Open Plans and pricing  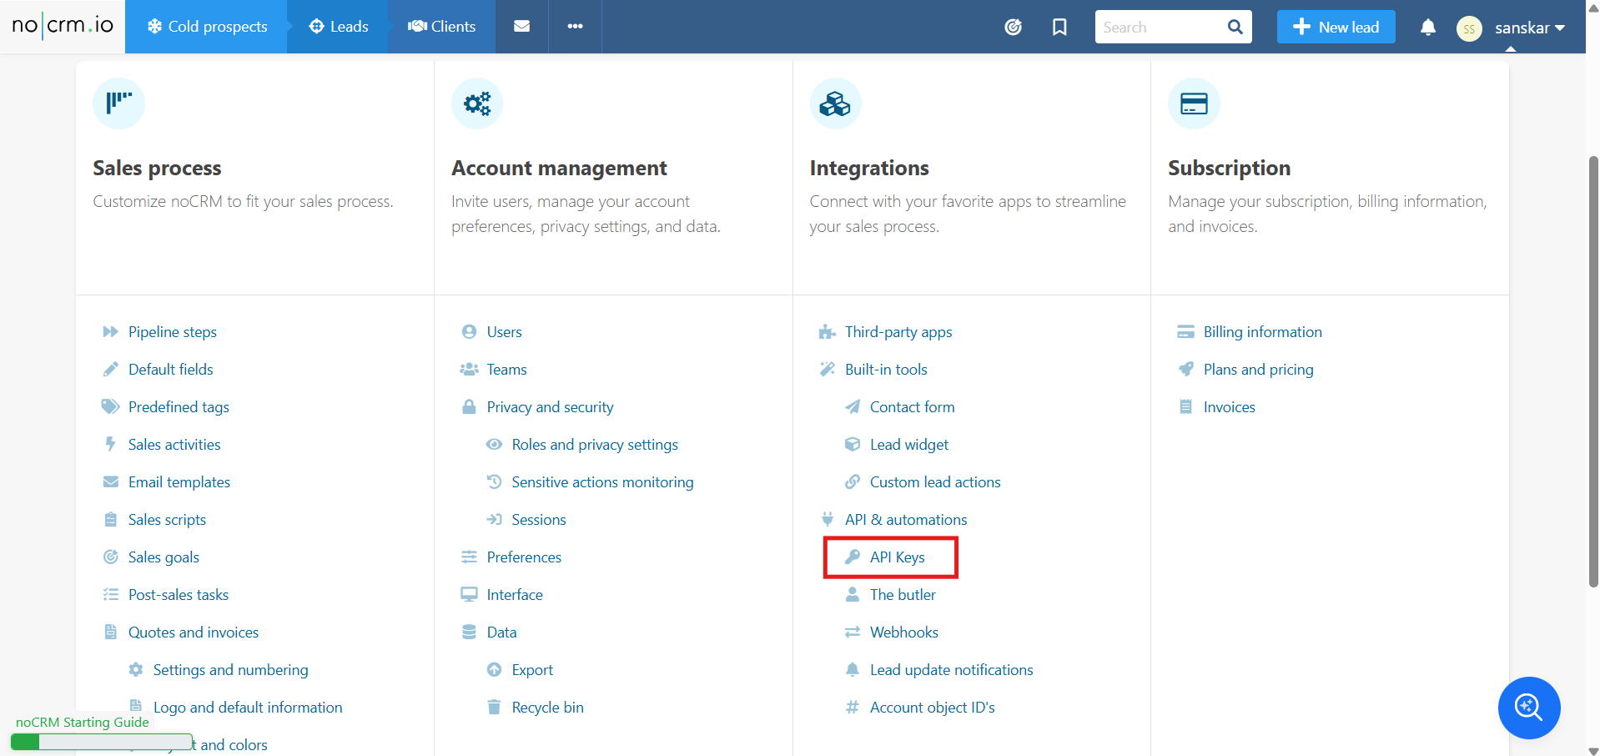point(1258,370)
